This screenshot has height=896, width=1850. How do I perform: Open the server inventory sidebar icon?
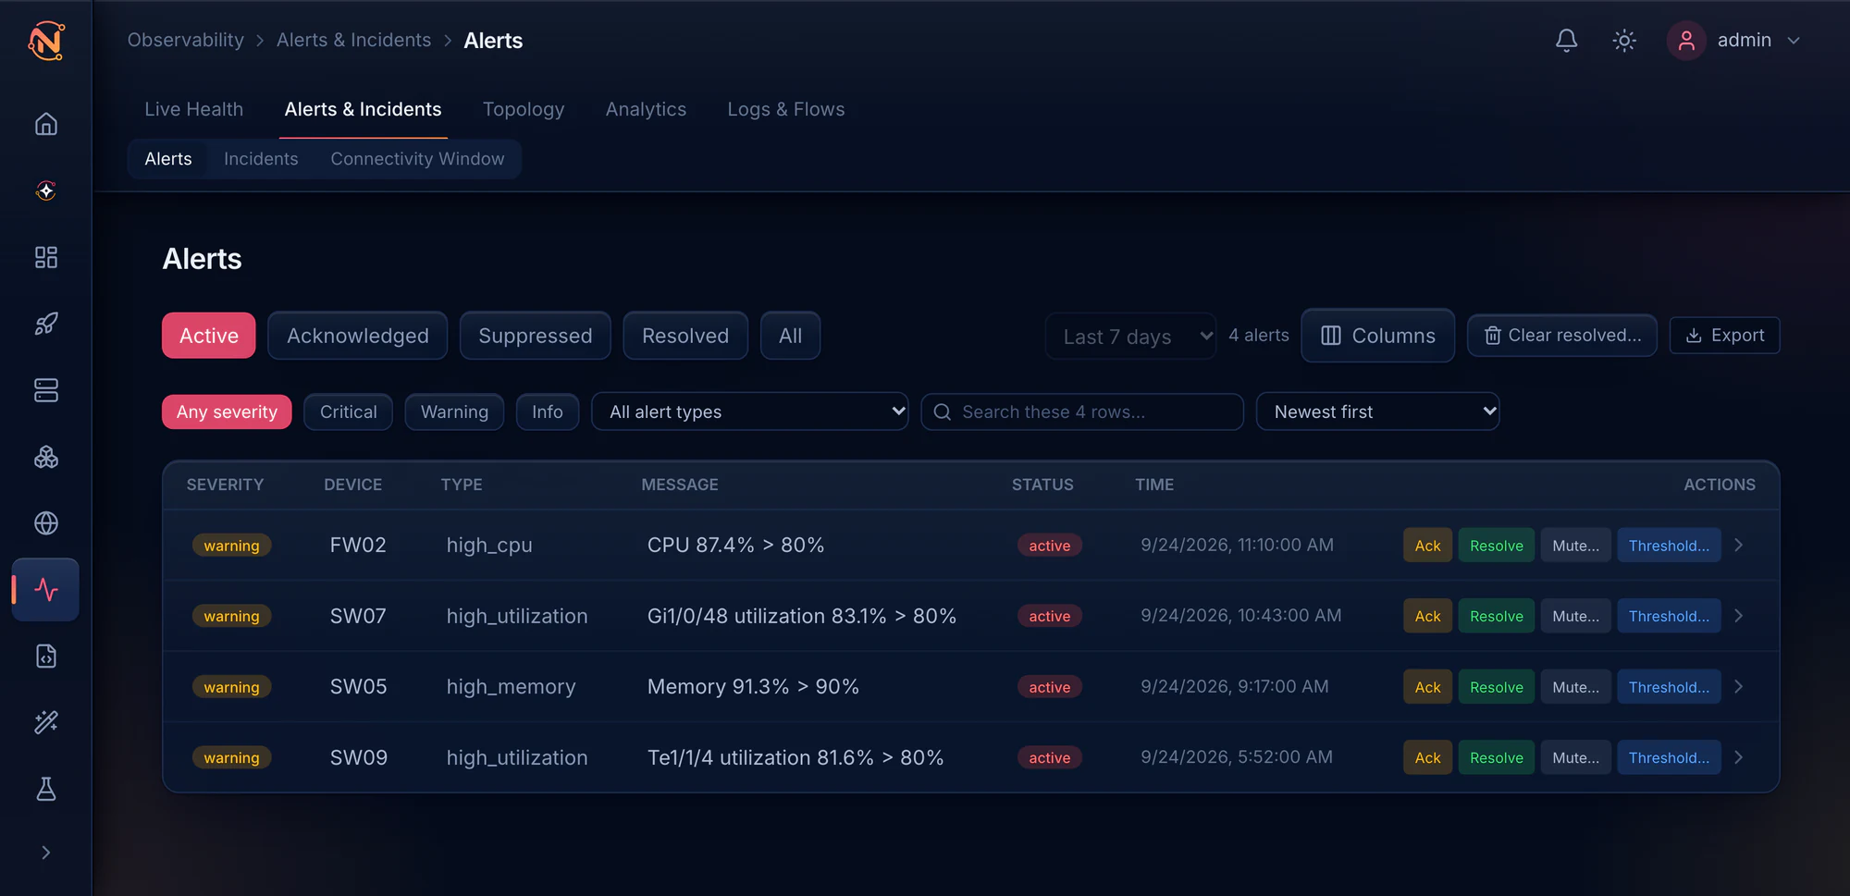pos(46,390)
